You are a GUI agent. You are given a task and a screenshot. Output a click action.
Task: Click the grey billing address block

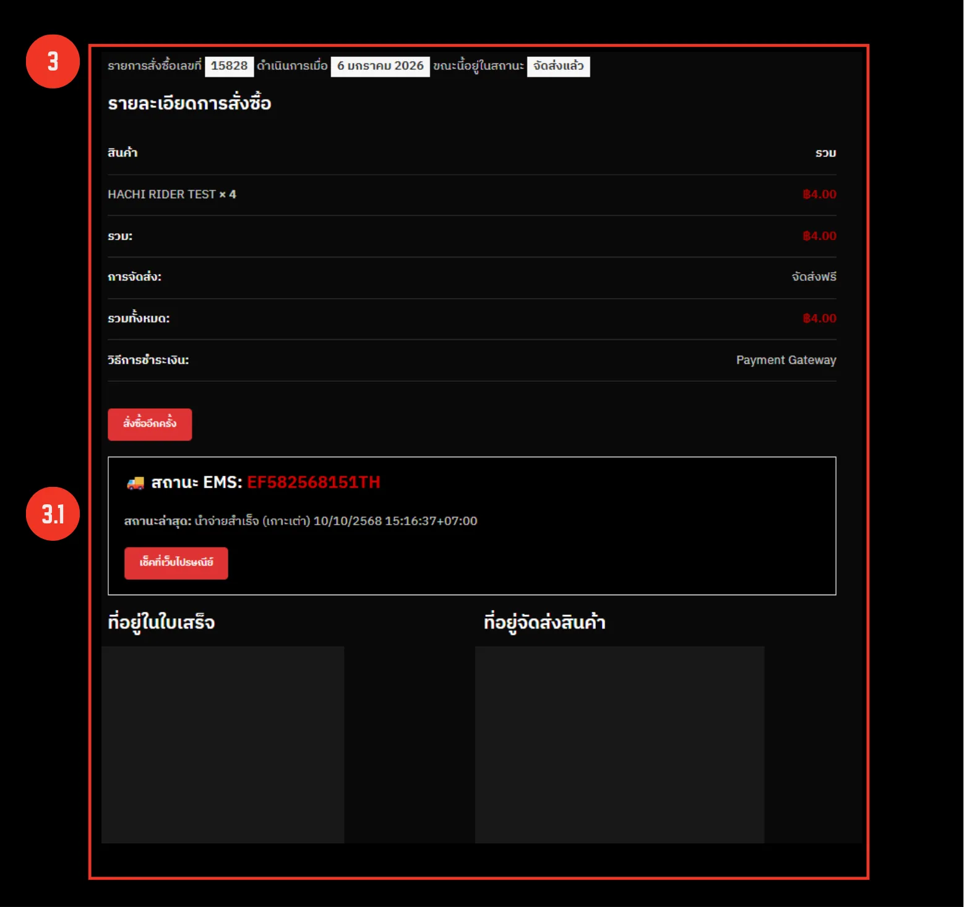pyautogui.click(x=223, y=744)
